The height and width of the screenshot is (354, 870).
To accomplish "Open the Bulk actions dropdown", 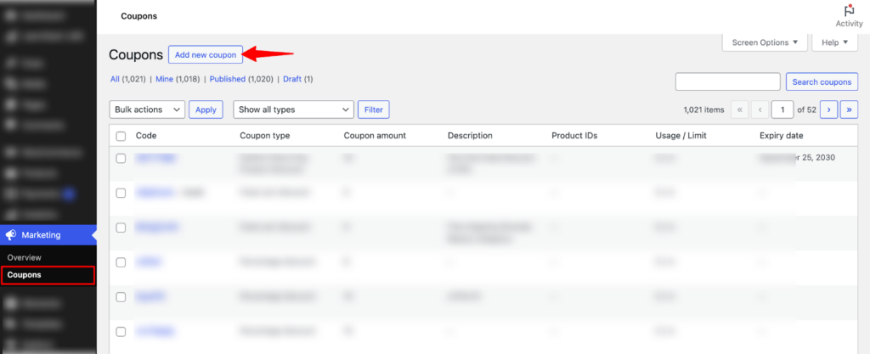I will (147, 110).
